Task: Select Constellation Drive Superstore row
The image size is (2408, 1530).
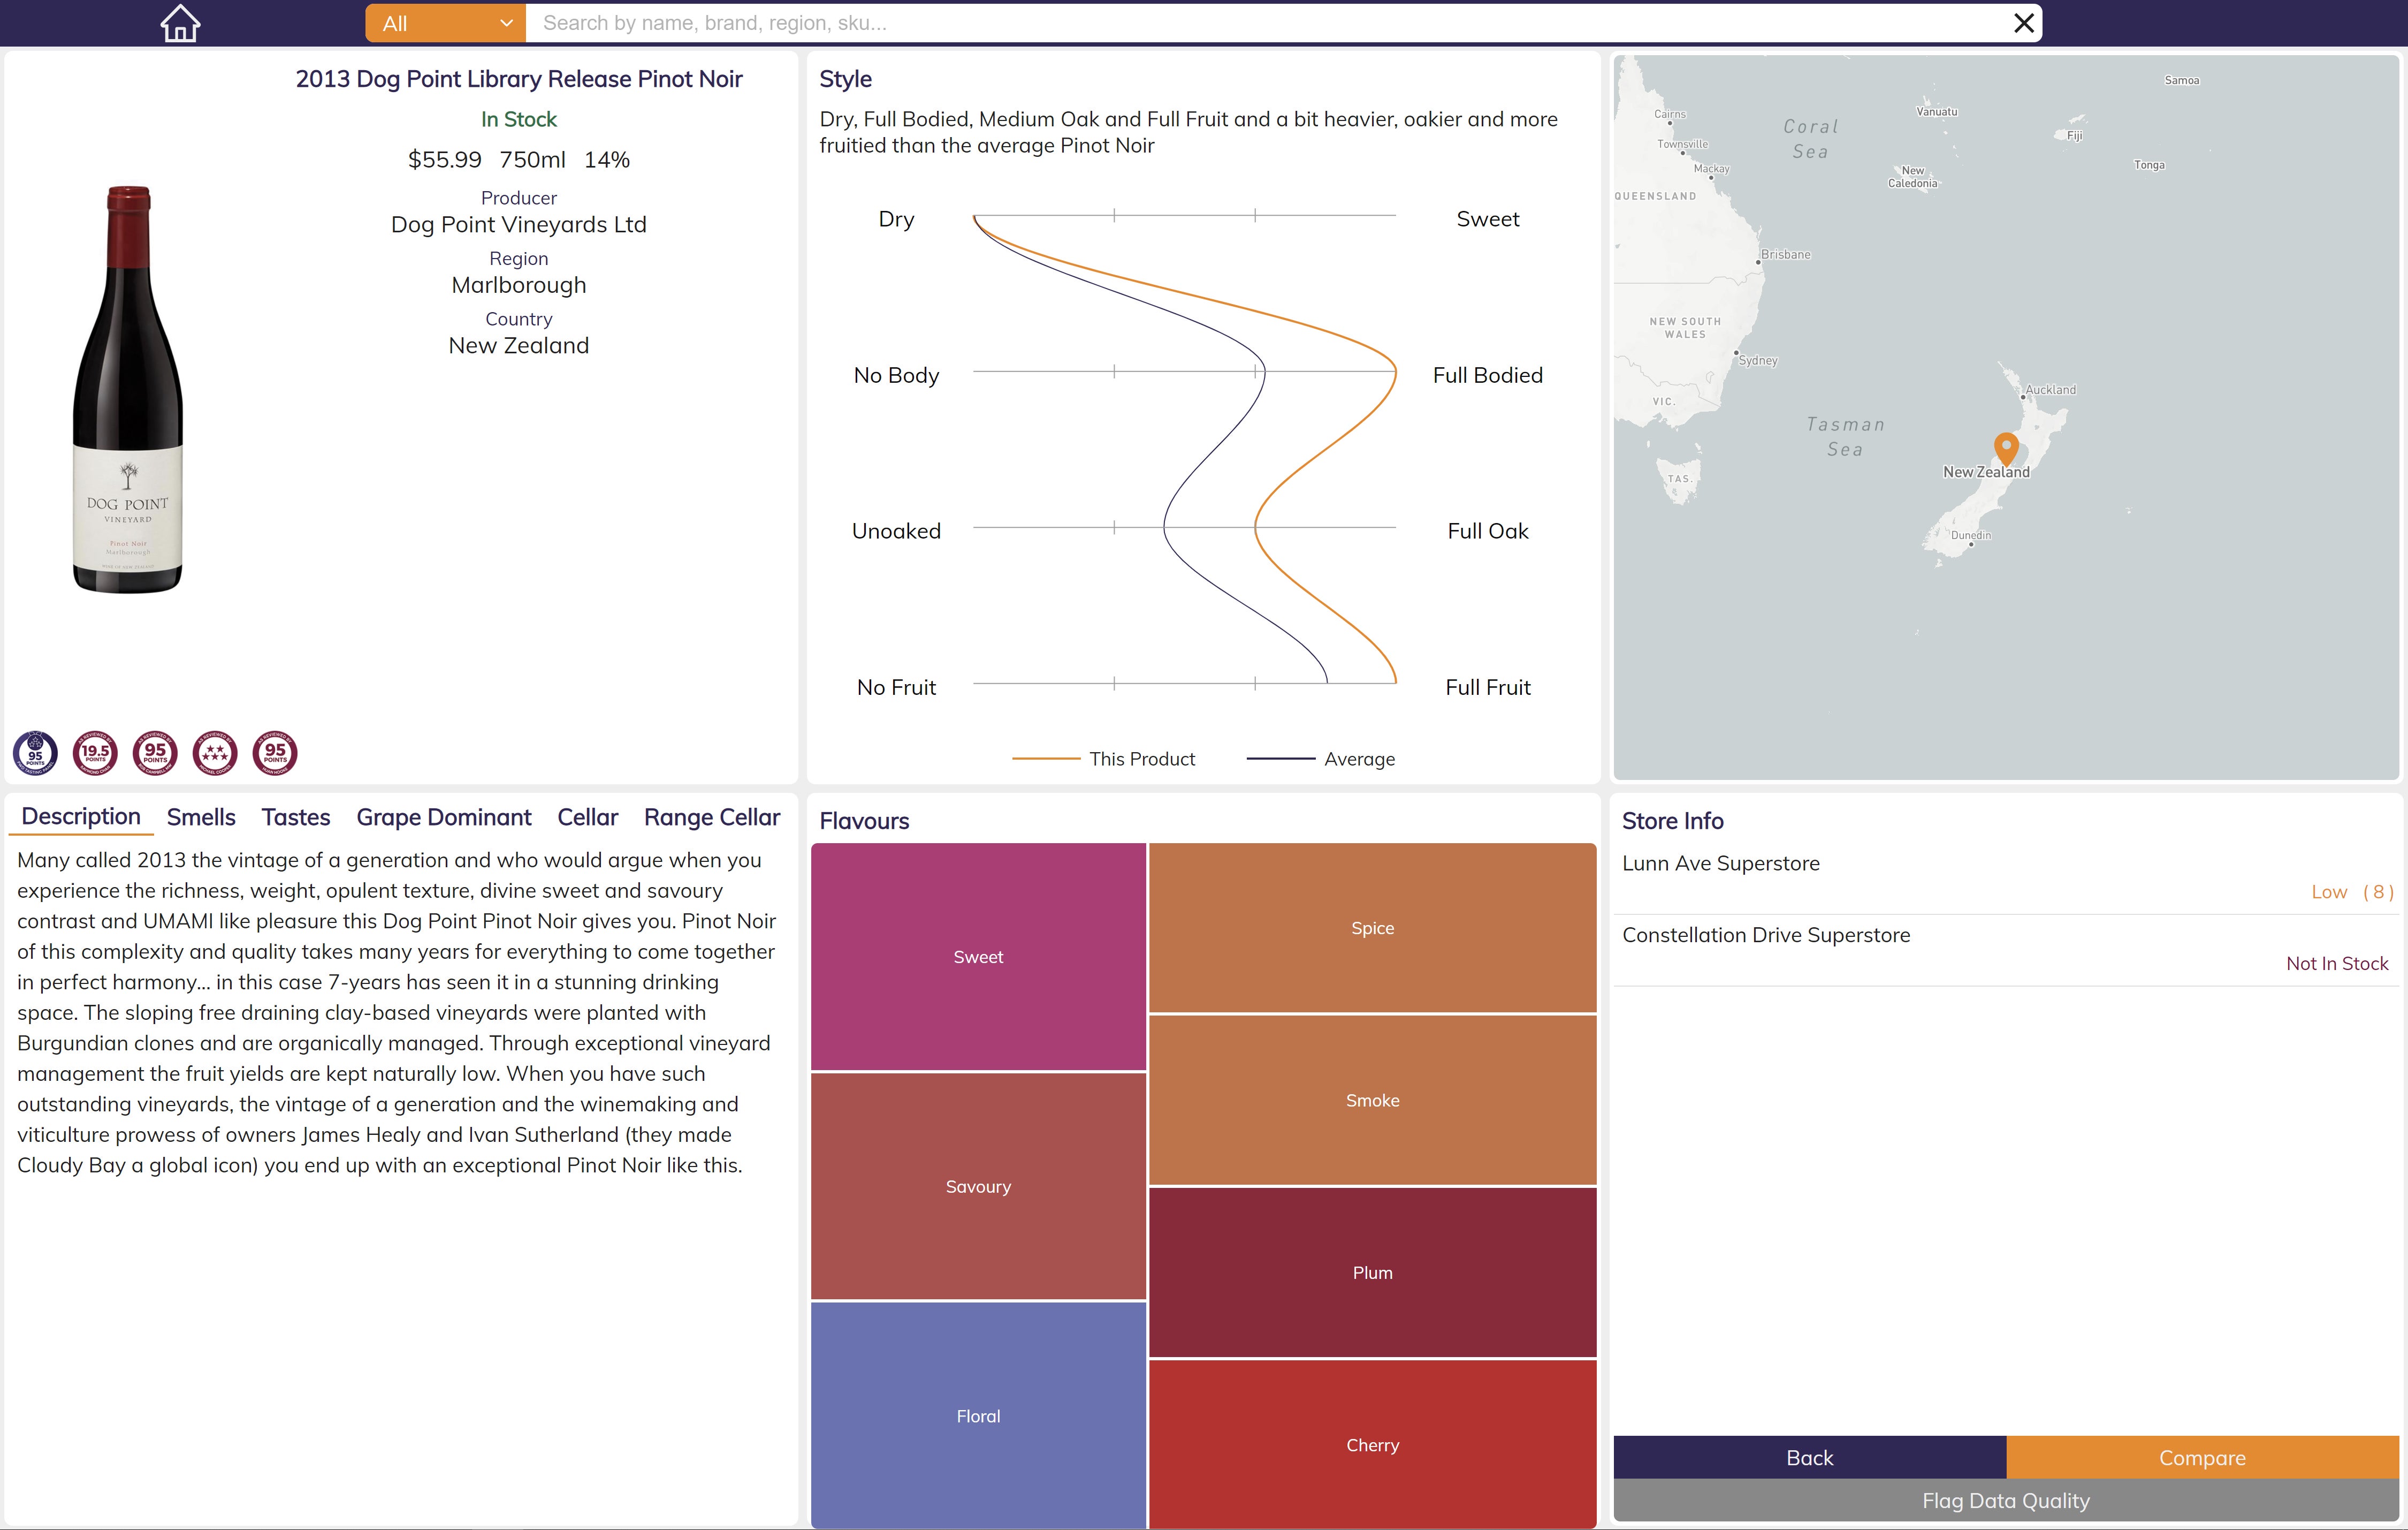Action: tap(2006, 950)
